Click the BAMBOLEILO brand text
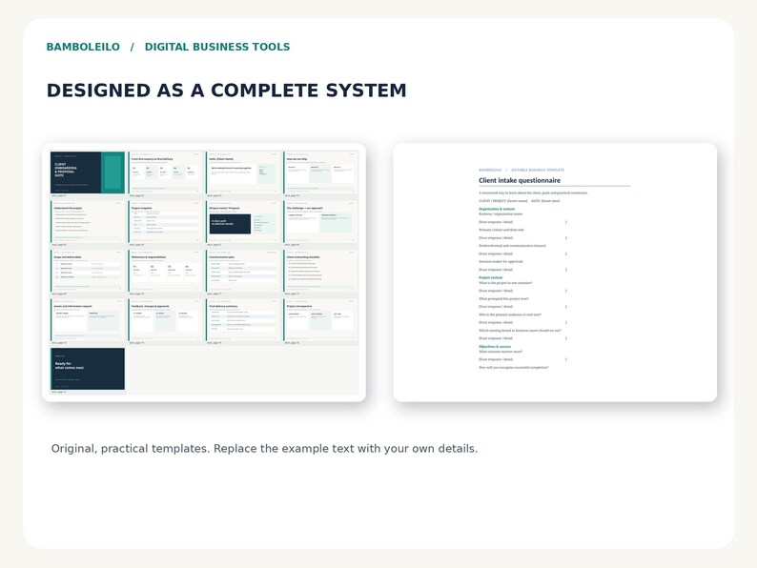 pyautogui.click(x=83, y=47)
